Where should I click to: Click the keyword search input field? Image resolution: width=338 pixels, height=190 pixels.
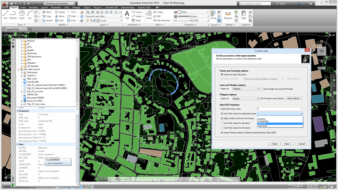pos(255,4)
